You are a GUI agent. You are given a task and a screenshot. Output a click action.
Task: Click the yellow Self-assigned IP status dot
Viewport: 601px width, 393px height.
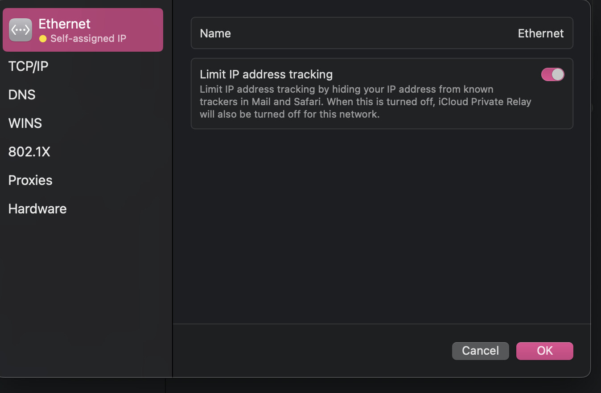coord(43,39)
